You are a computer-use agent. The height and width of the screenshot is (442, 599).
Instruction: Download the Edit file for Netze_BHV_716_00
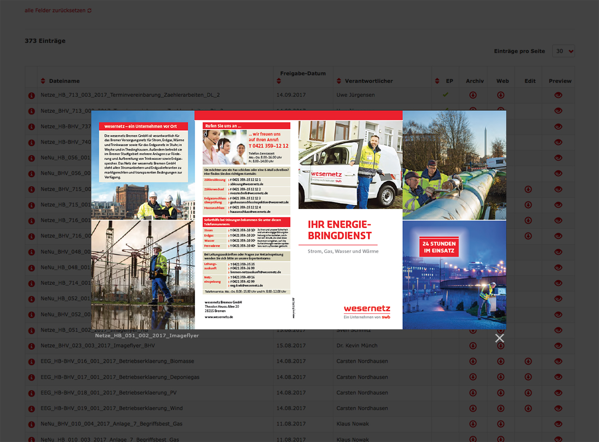pos(528,236)
